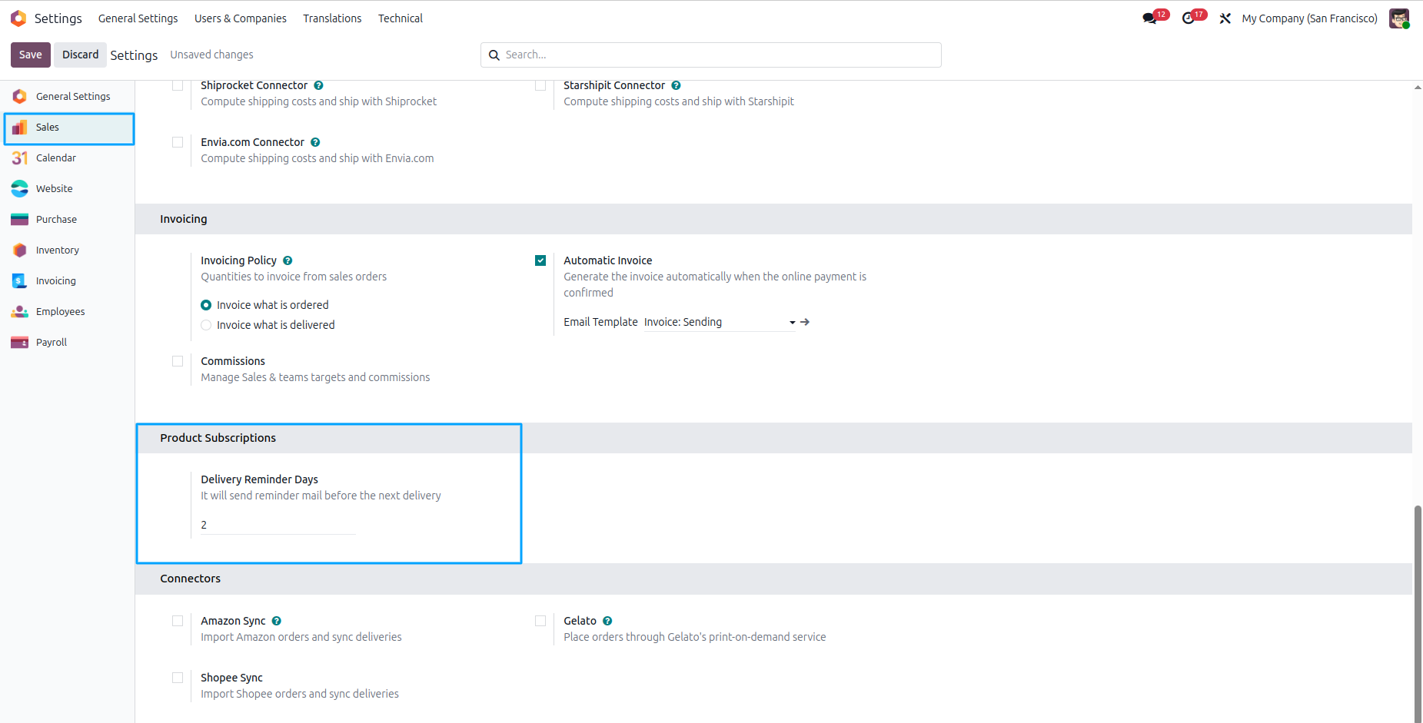Enable the Commissions checkbox
The width and height of the screenshot is (1423, 723).
(178, 361)
